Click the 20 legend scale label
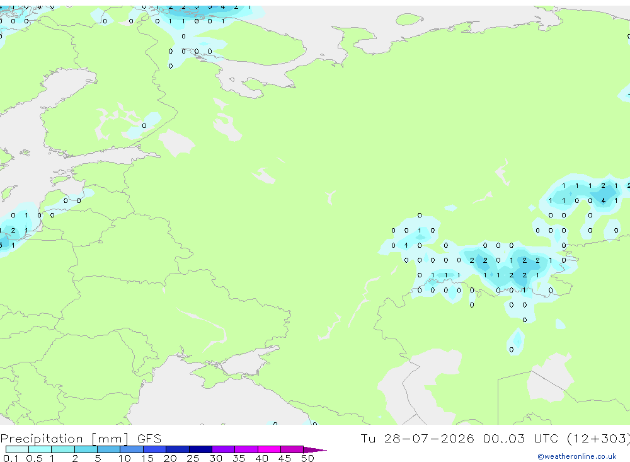 point(170,458)
